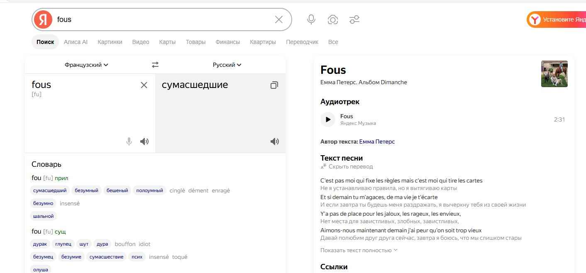Switch to the Видео tab
The height and width of the screenshot is (273, 586).
141,42
